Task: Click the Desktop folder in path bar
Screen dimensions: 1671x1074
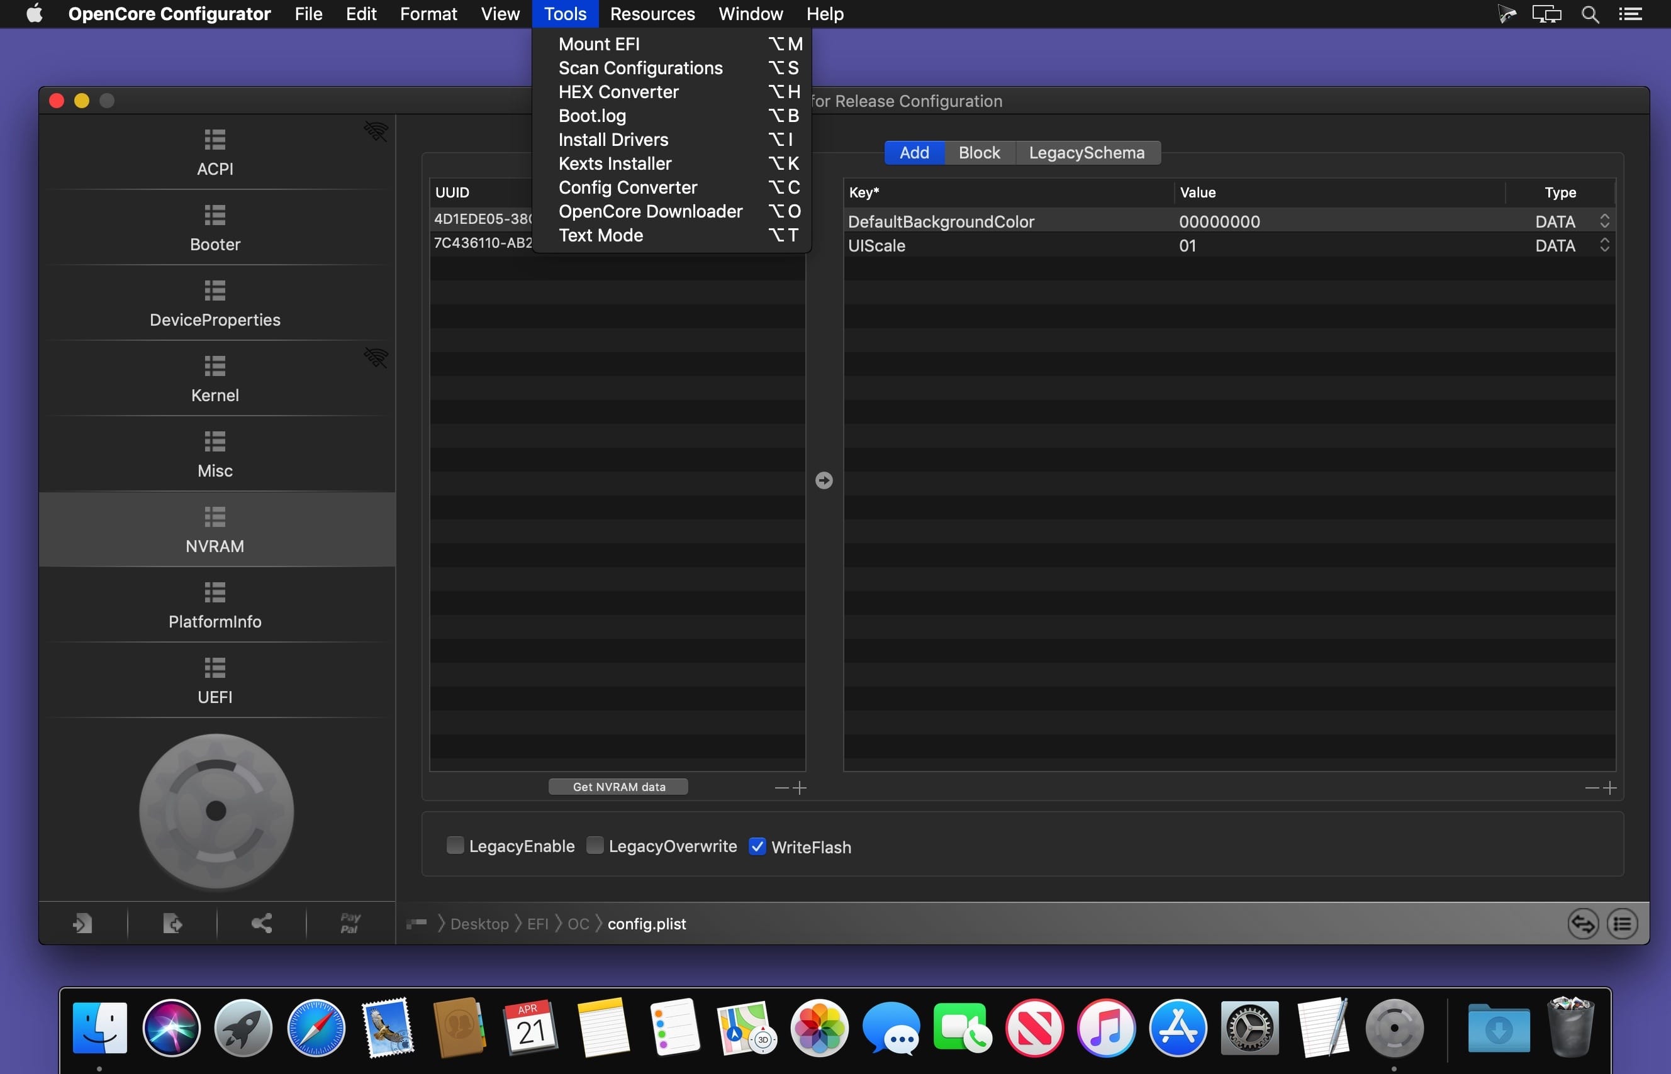Action: (x=479, y=924)
